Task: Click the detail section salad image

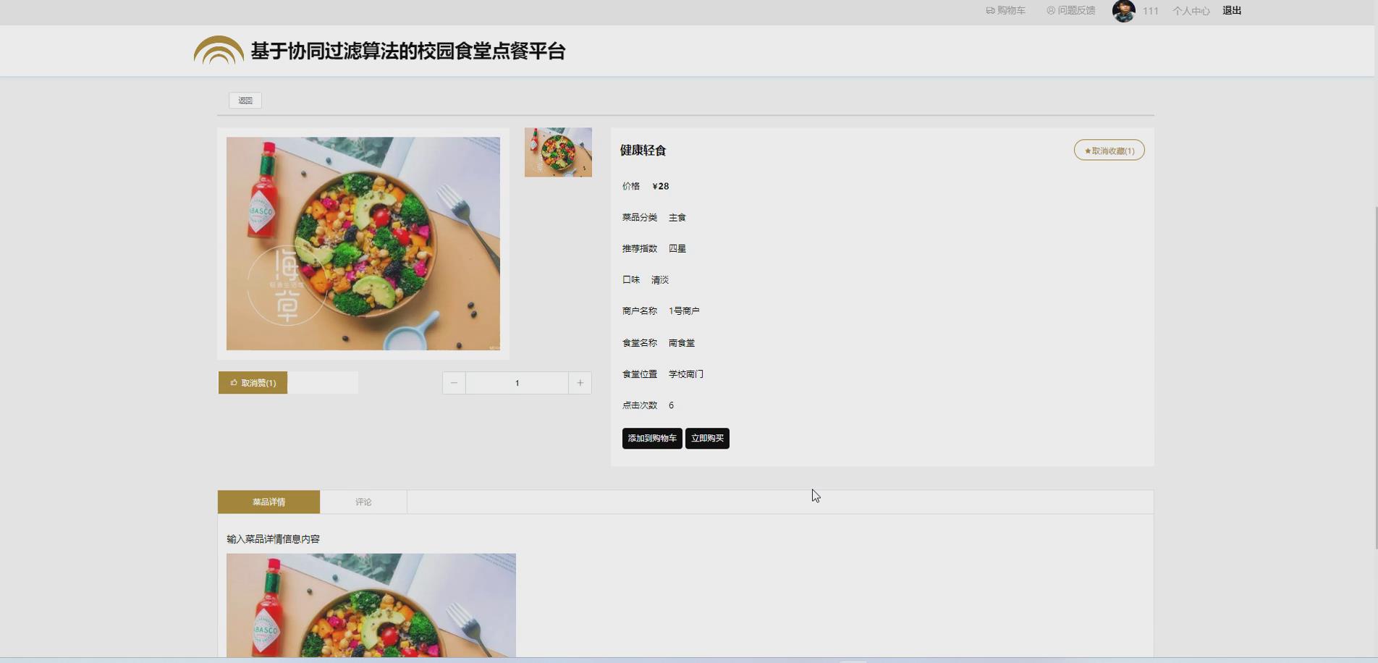Action: pos(371,606)
